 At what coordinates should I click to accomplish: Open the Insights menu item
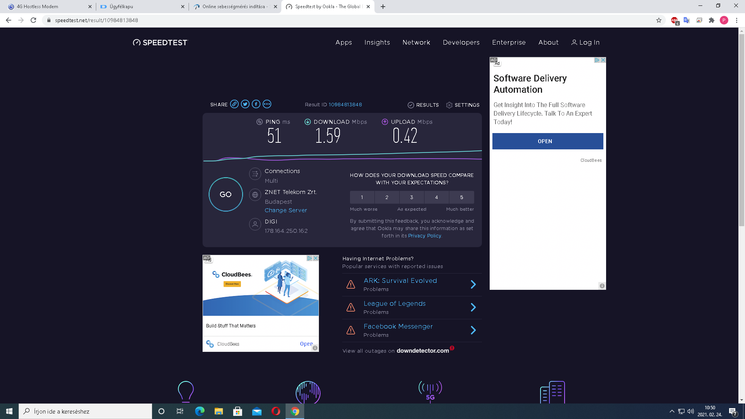tap(377, 42)
